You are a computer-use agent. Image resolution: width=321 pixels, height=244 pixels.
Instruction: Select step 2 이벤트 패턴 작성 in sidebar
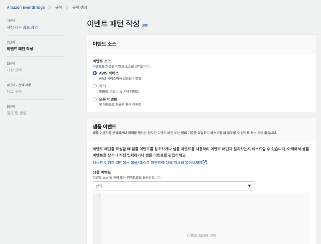tap(20, 49)
